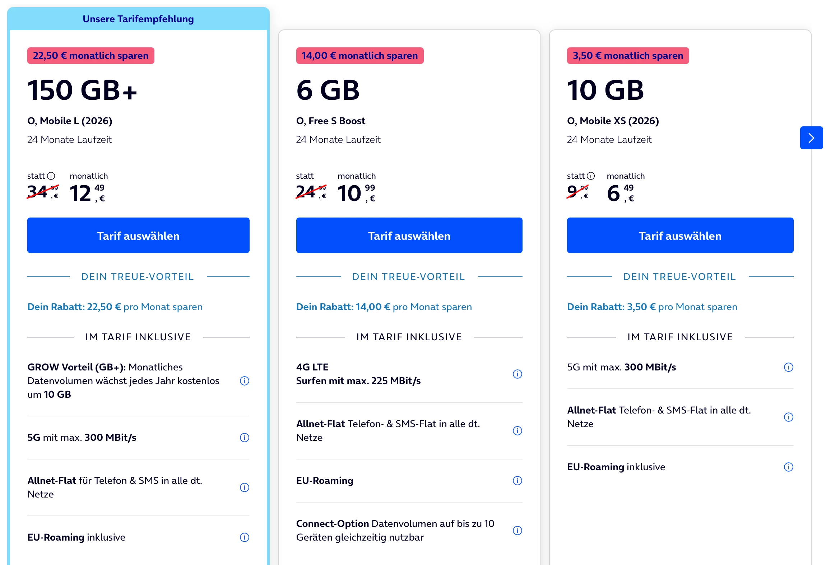This screenshot has width=826, height=565.
Task: Click the 10,99 € monthly price
Action: click(x=357, y=193)
